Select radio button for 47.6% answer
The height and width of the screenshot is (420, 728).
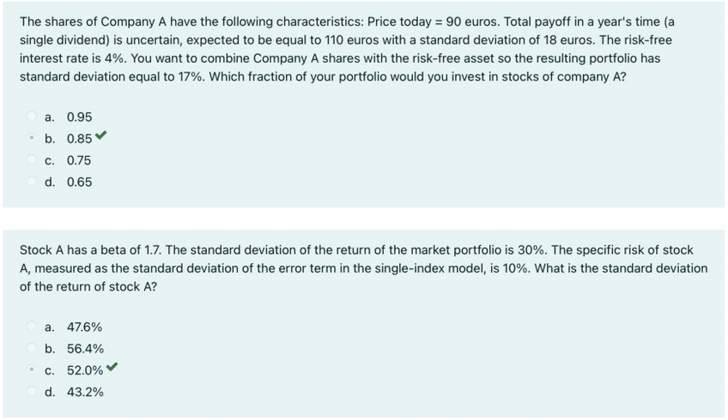33,327
